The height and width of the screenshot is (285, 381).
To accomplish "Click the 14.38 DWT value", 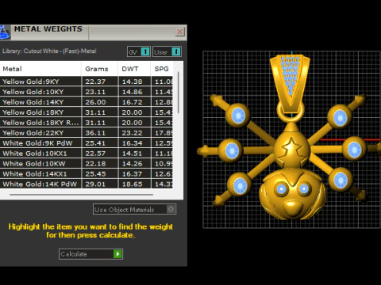I will tap(132, 82).
